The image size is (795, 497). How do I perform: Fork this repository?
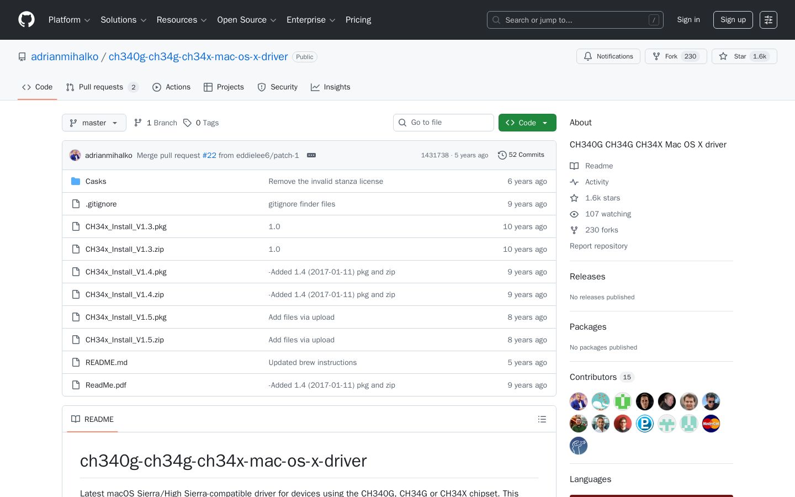click(x=676, y=56)
